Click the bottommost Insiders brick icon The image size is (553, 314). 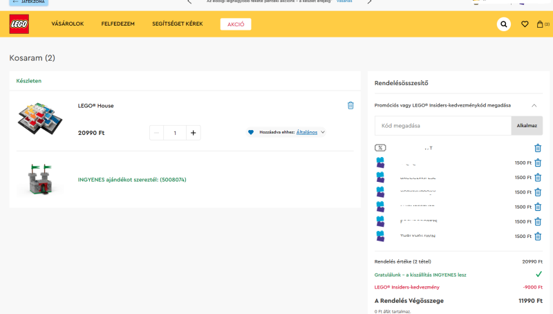tap(380, 236)
